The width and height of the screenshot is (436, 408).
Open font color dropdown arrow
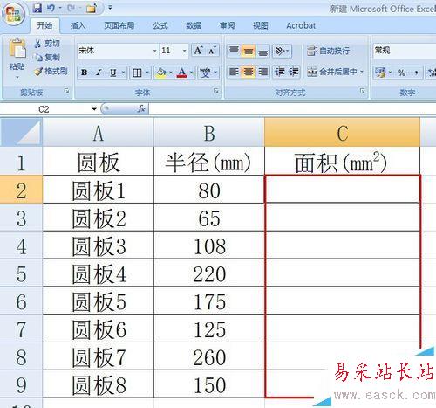[x=192, y=73]
